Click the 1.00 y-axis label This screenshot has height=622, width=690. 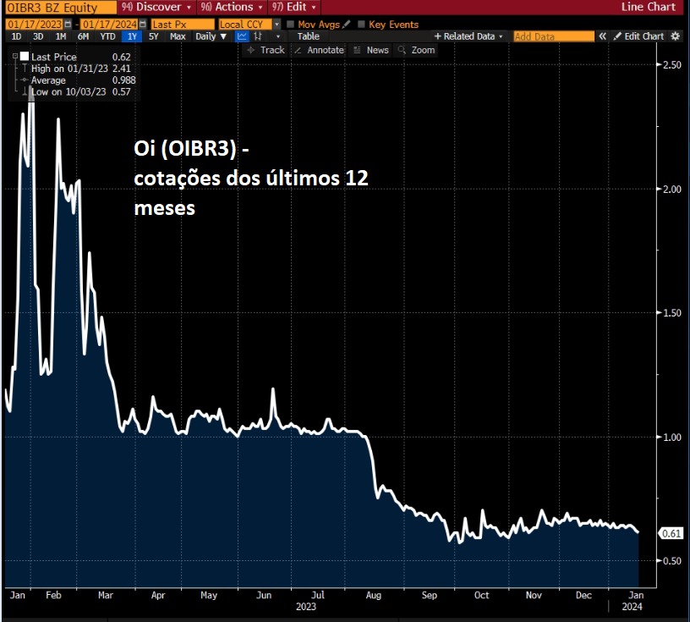coord(672,437)
